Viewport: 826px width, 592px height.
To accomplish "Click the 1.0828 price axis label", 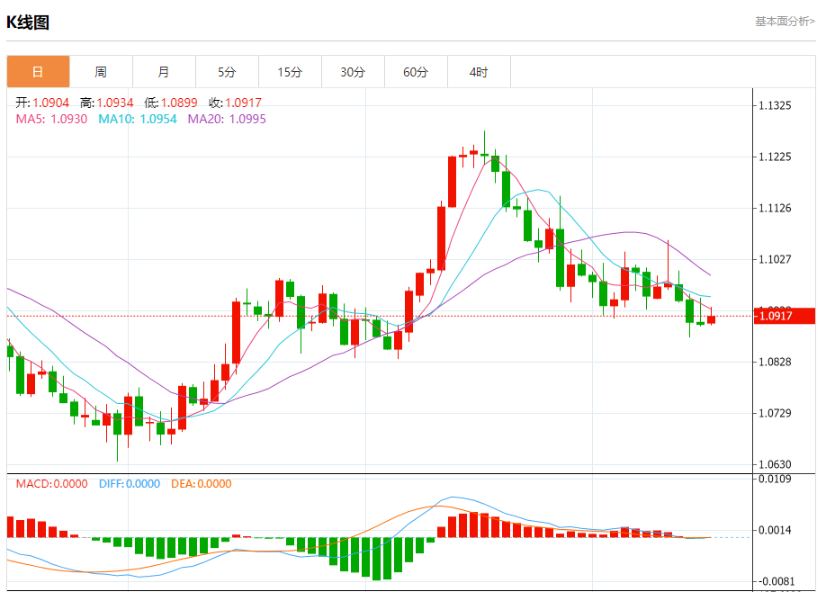I will point(775,362).
